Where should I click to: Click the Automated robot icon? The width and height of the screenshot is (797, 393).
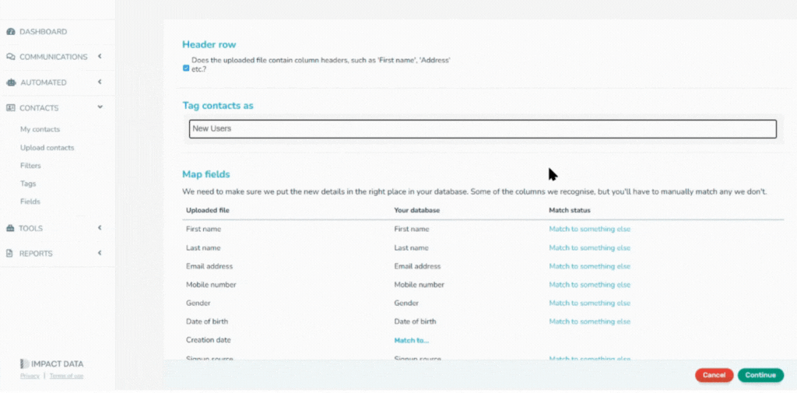[x=11, y=82]
